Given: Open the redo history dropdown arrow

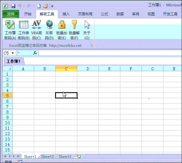Looking at the screenshot, I should point(34,6).
